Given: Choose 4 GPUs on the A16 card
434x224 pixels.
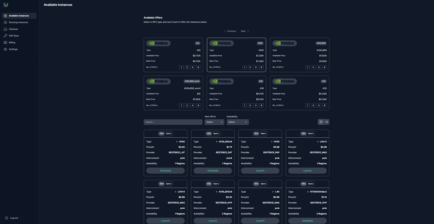Looking at the screenshot, I should tap(256, 106).
